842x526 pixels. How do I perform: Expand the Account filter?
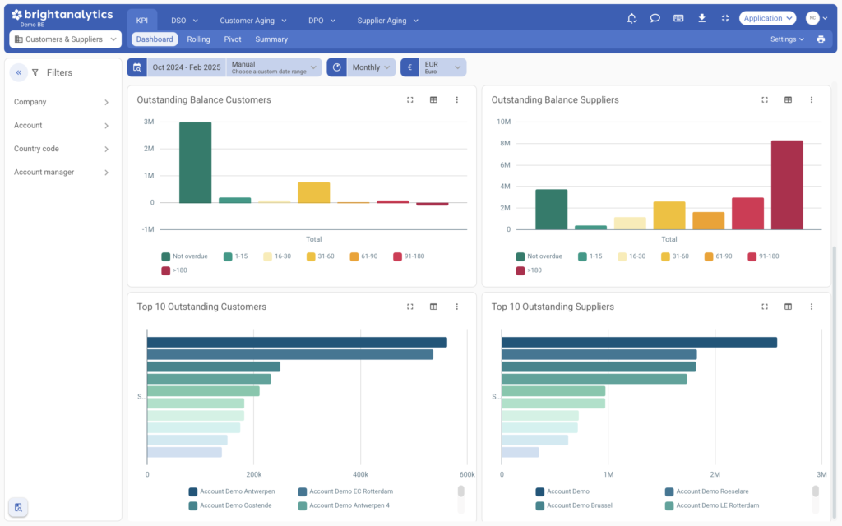click(x=61, y=126)
